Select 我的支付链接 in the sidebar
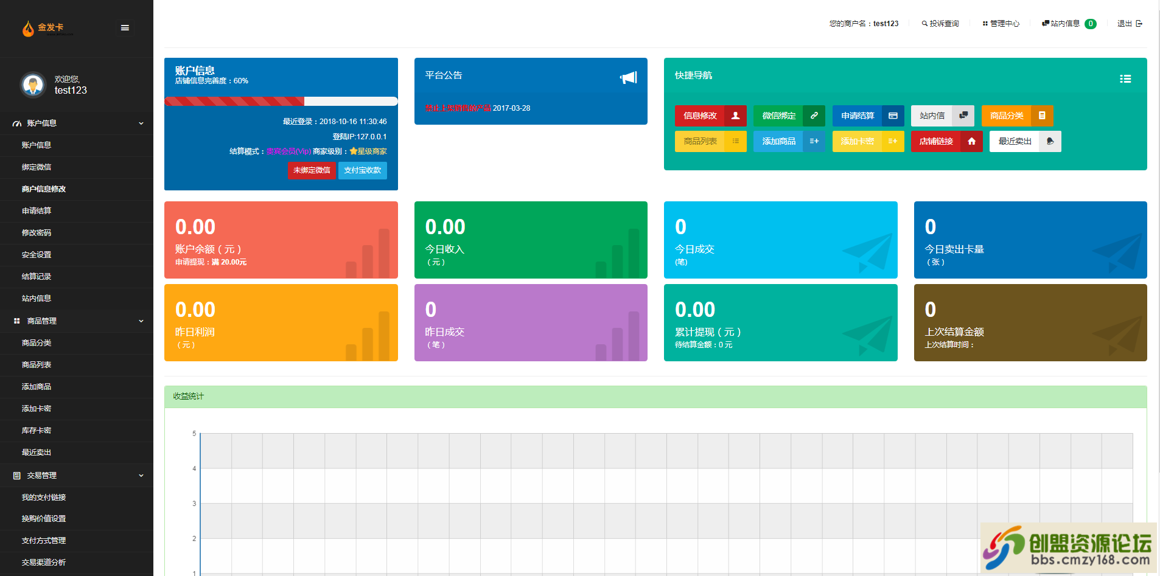 click(x=77, y=498)
